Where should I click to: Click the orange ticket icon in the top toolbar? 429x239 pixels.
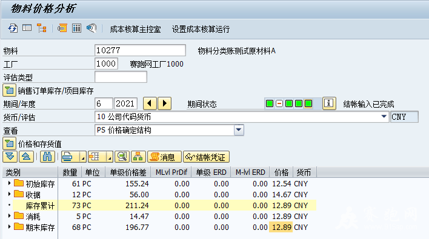tap(62, 28)
